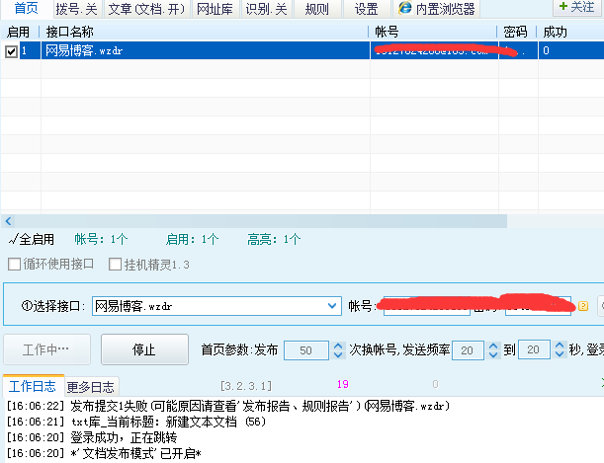
Task: Expand the 选择接口 dropdown
Action: pyautogui.click(x=332, y=306)
